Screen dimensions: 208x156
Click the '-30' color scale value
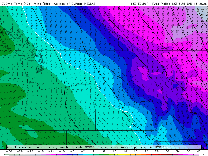(x=9, y=151)
